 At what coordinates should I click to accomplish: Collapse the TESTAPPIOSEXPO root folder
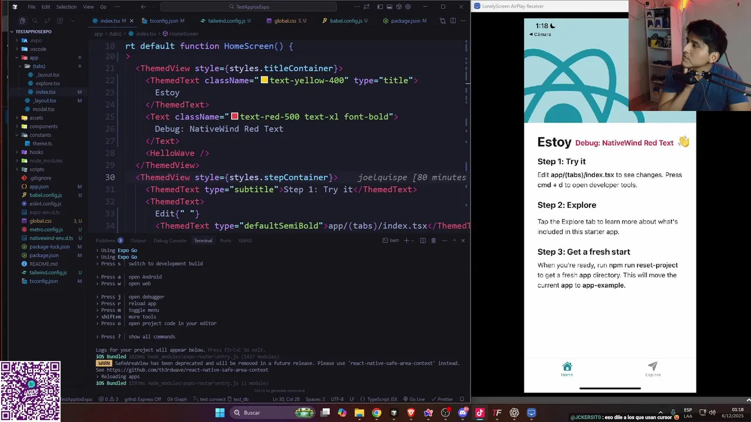click(x=33, y=32)
